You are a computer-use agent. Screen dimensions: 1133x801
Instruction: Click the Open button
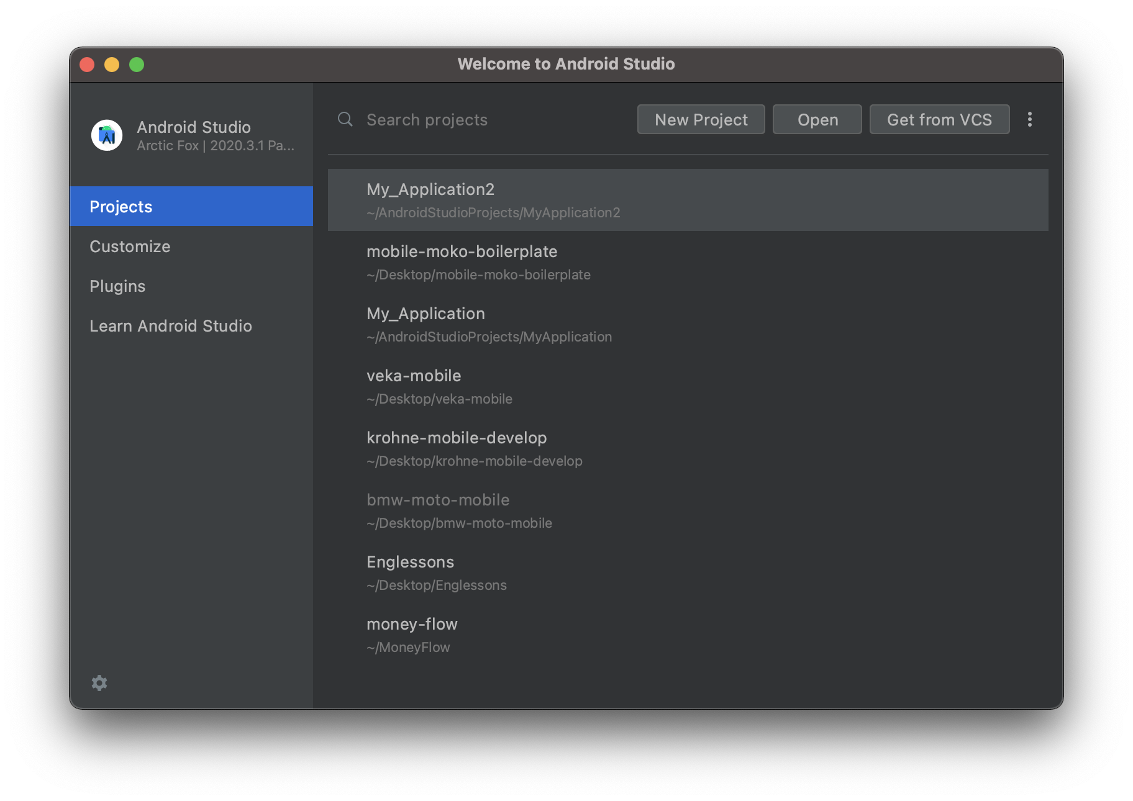[x=817, y=119]
